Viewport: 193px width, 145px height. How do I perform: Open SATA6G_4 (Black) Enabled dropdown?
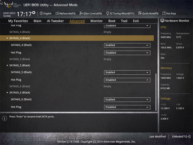click(127, 45)
